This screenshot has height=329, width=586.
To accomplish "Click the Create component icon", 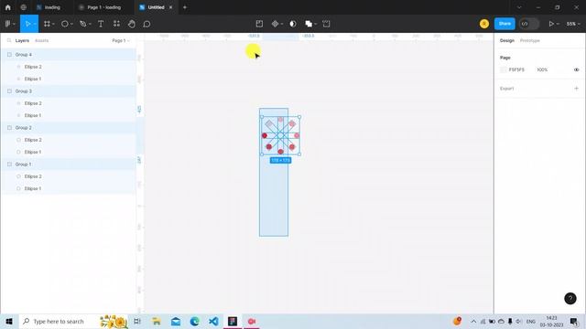I will [x=275, y=24].
